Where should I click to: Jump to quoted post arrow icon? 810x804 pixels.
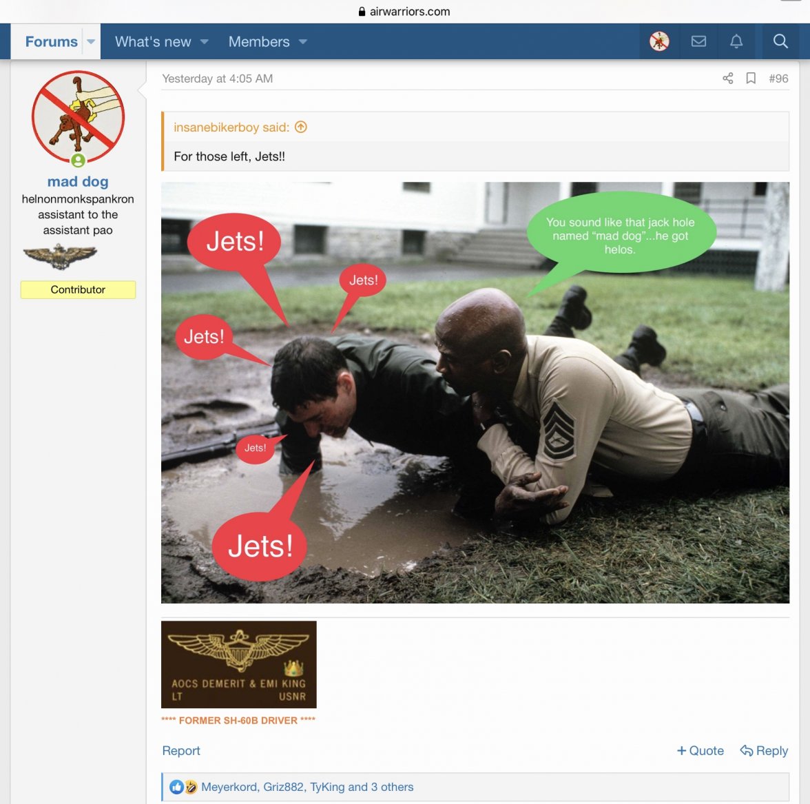point(301,127)
